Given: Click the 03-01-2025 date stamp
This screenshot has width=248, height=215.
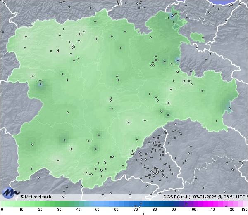Looking at the screenshot, I should 205,197.
